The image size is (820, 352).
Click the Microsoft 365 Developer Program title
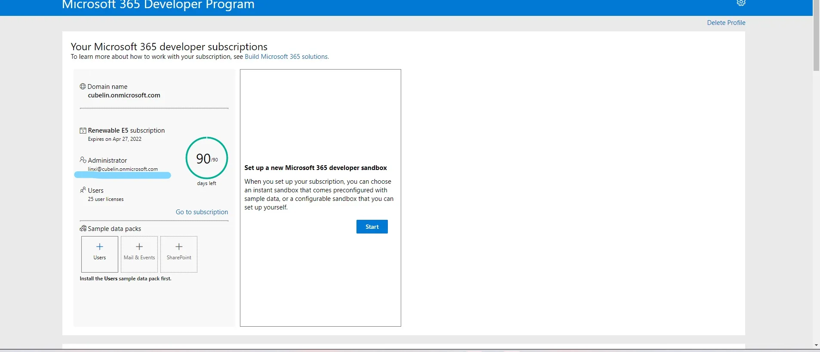[158, 5]
